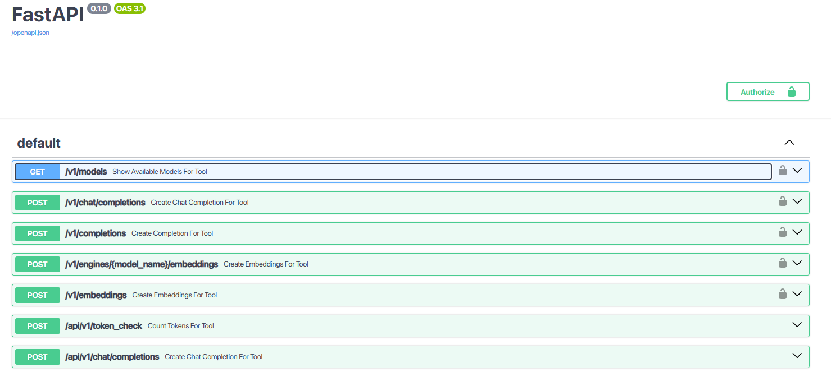Screen dimensions: 831x381
Task: Open the /v1/embeddings endpoint path
Action: [96, 295]
